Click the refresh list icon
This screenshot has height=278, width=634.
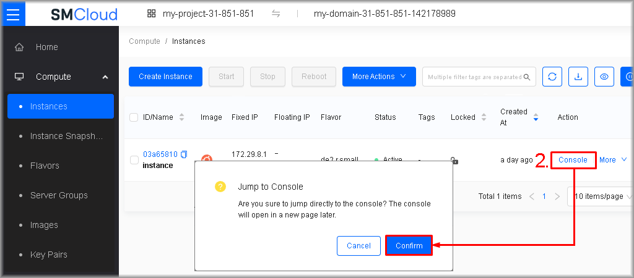coord(552,77)
